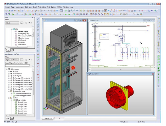The width and height of the screenshot is (166, 126).
Task: Switch to List tab in Layout space panel
Action: [x=12, y=118]
